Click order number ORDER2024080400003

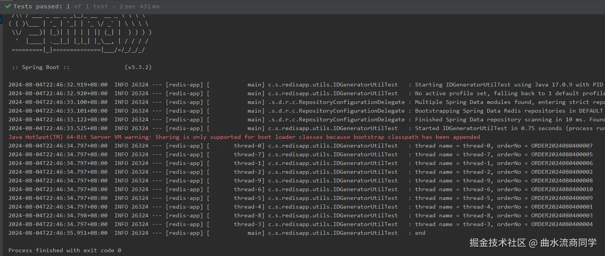pyautogui.click(x=562, y=215)
